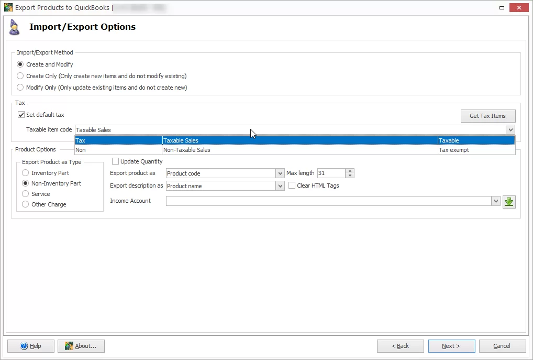The width and height of the screenshot is (533, 360).
Task: Open the Export description as dropdown
Action: pos(280,186)
